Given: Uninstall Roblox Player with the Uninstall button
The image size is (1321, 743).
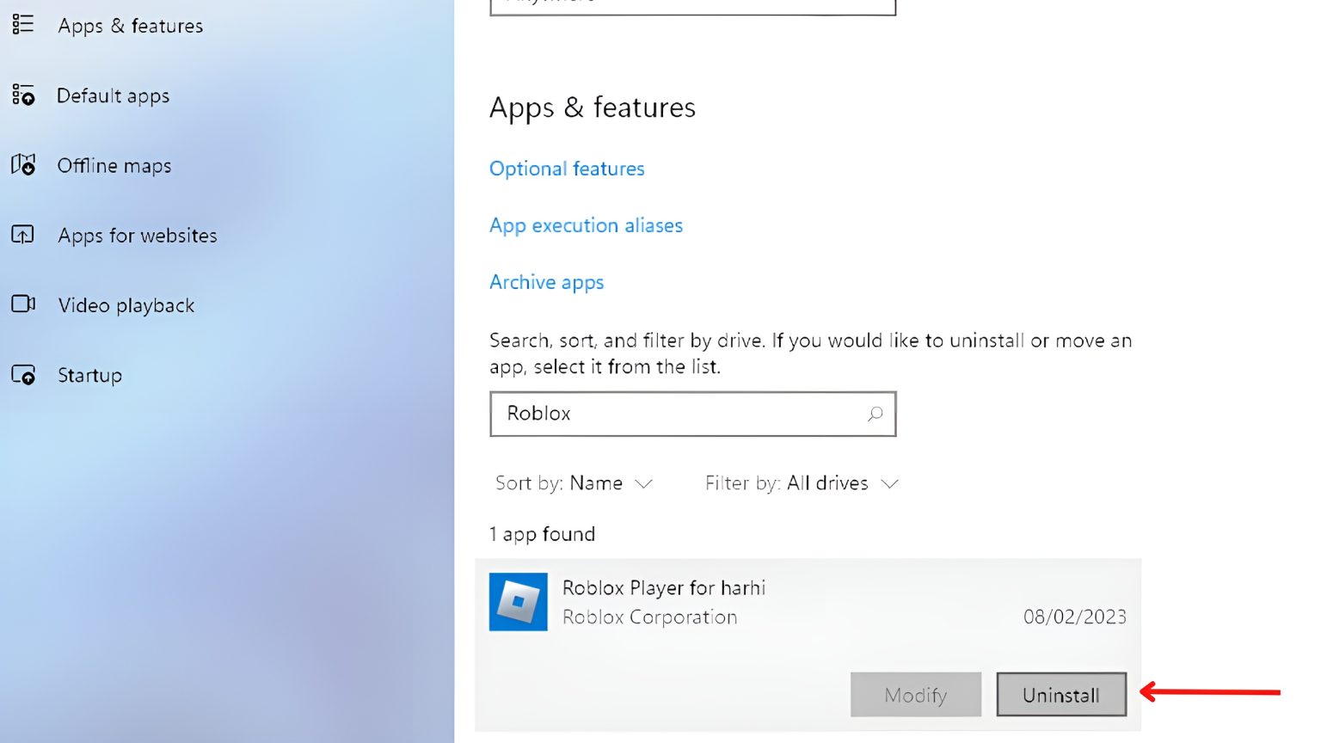Looking at the screenshot, I should click(1061, 695).
